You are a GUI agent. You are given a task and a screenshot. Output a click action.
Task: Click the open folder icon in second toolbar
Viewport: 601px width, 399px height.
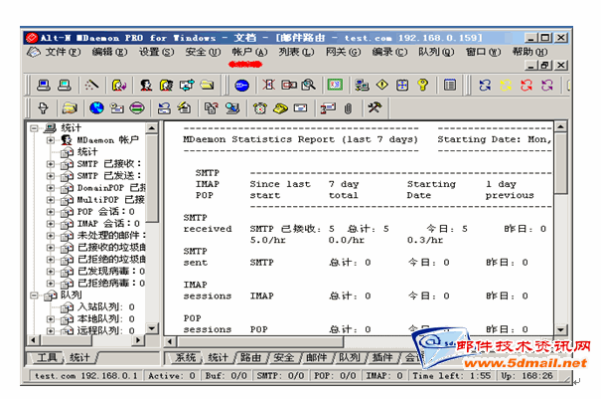coord(70,107)
